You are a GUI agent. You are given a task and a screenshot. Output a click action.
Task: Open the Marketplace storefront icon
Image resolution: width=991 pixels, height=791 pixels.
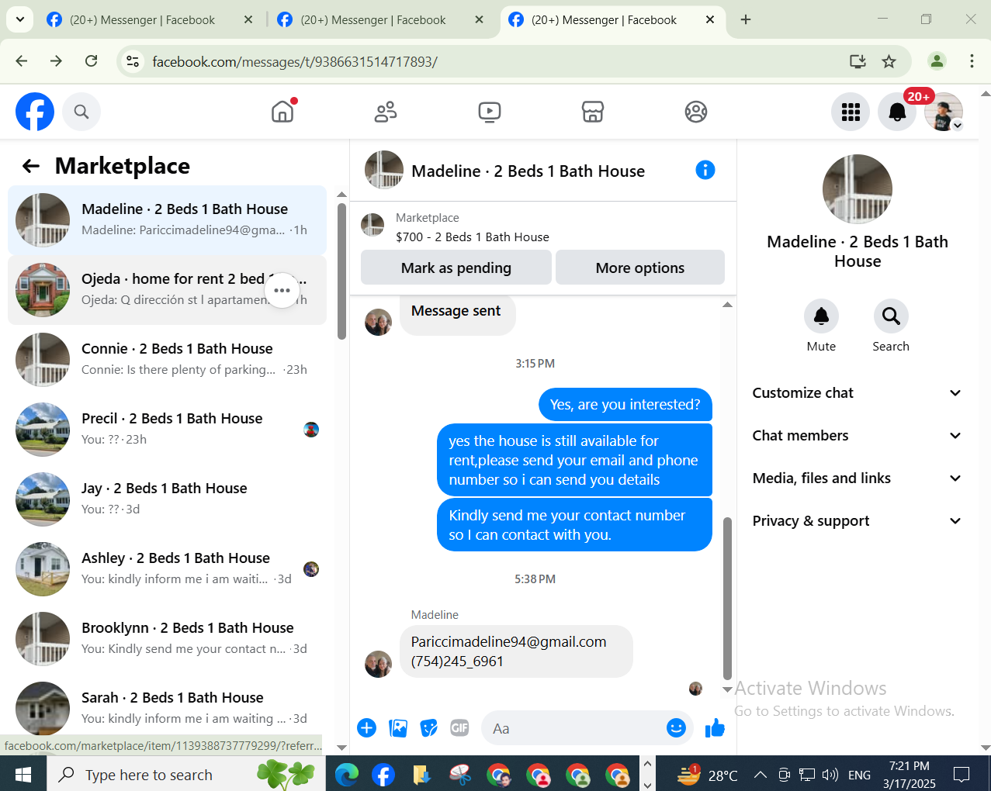click(593, 112)
